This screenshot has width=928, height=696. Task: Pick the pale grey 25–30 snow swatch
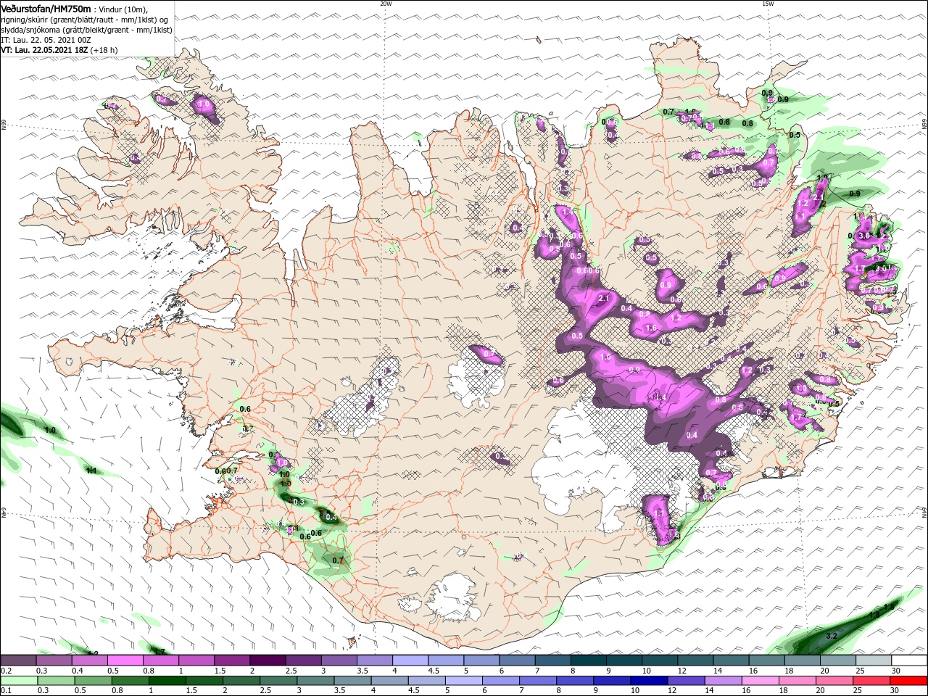click(874, 660)
